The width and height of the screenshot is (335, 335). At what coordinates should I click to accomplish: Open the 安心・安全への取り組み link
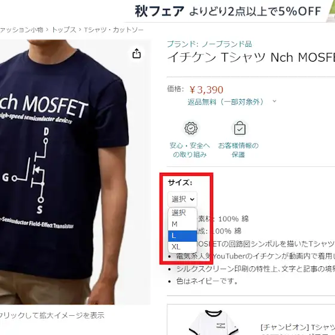[190, 150]
